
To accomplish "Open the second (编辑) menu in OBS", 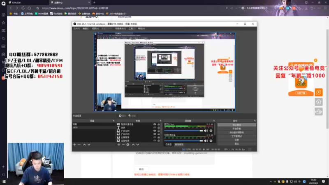I will (86, 28).
